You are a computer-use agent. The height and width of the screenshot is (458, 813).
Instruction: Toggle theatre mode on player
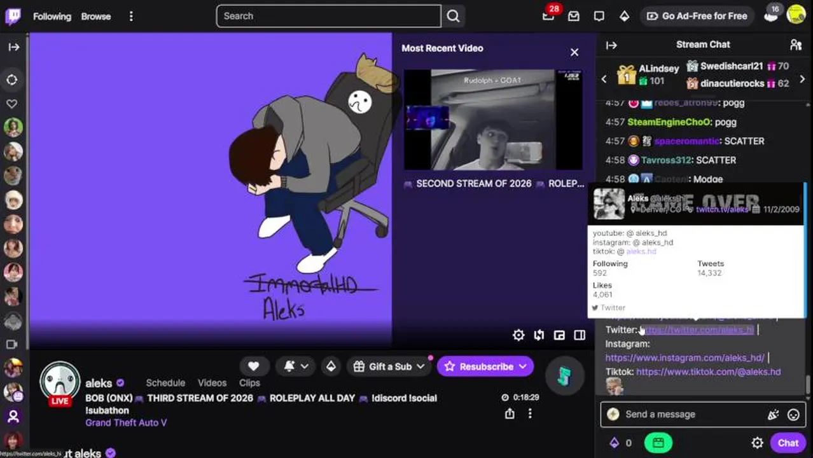pos(580,335)
